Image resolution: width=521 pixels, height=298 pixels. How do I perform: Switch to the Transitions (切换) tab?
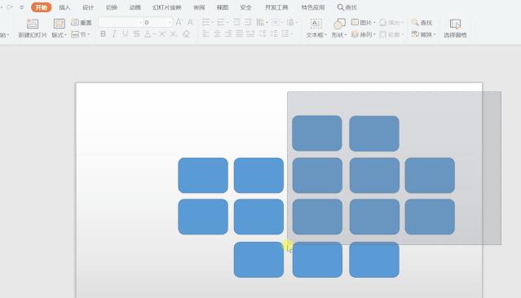click(x=112, y=7)
